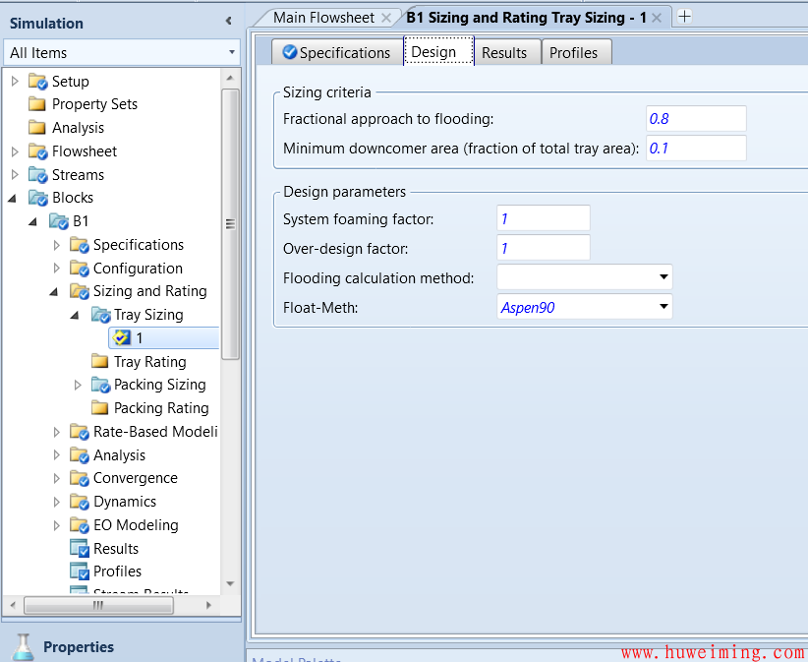
Task: Switch to the Specifications tab
Action: (x=336, y=53)
